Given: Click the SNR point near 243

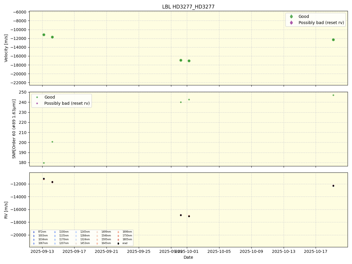Looking at the screenshot, I should 189,99.
